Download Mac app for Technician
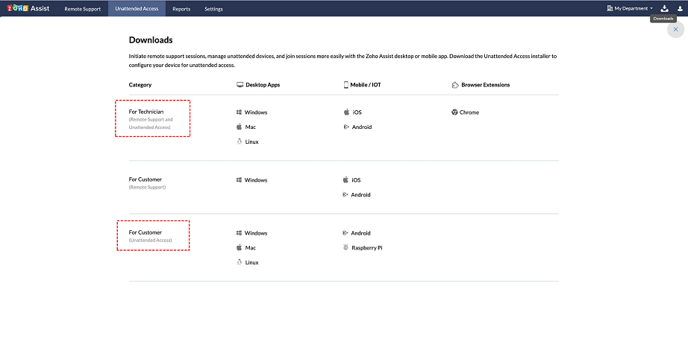This screenshot has width=688, height=359. coord(246,127)
